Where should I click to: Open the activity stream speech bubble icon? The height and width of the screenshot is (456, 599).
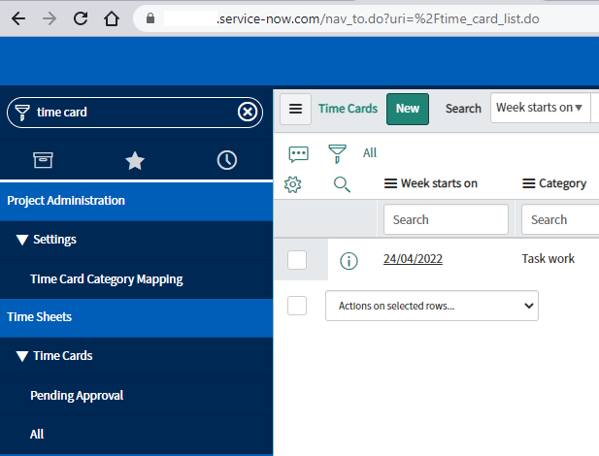[x=298, y=154]
